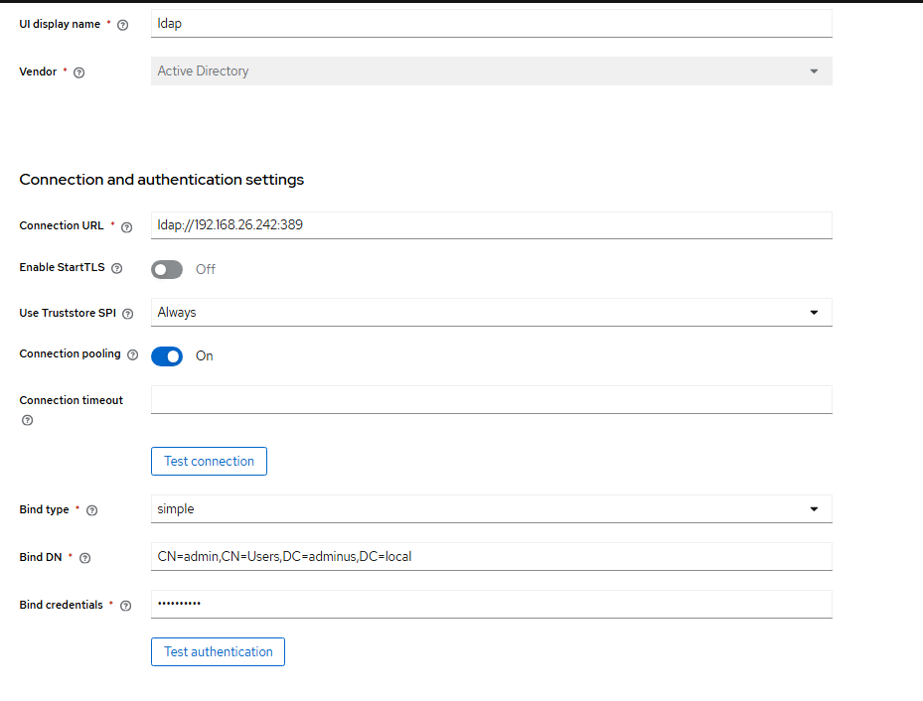This screenshot has width=923, height=701.
Task: Enable the StartTLS toggle switch
Action: click(x=167, y=269)
